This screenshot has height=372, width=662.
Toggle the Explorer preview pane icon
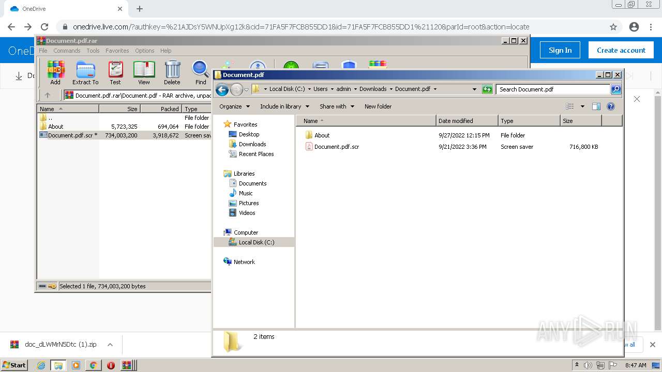596,106
